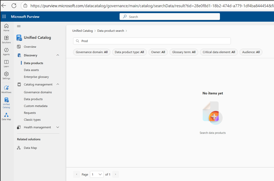Open Critical data element filter
This screenshot has height=181, width=274.
coord(219,52)
